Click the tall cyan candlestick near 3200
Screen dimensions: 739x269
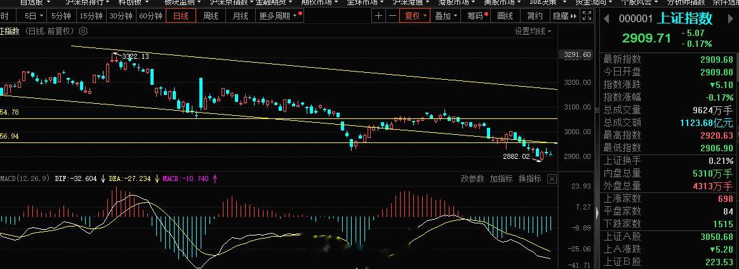coord(201,93)
